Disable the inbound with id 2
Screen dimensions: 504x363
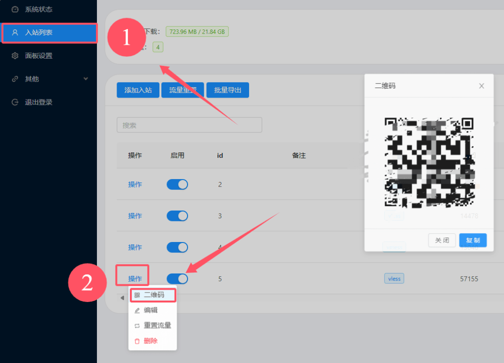(177, 184)
